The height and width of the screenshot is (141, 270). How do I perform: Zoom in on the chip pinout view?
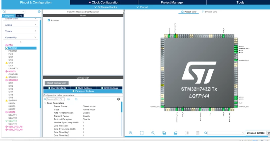point(131,133)
